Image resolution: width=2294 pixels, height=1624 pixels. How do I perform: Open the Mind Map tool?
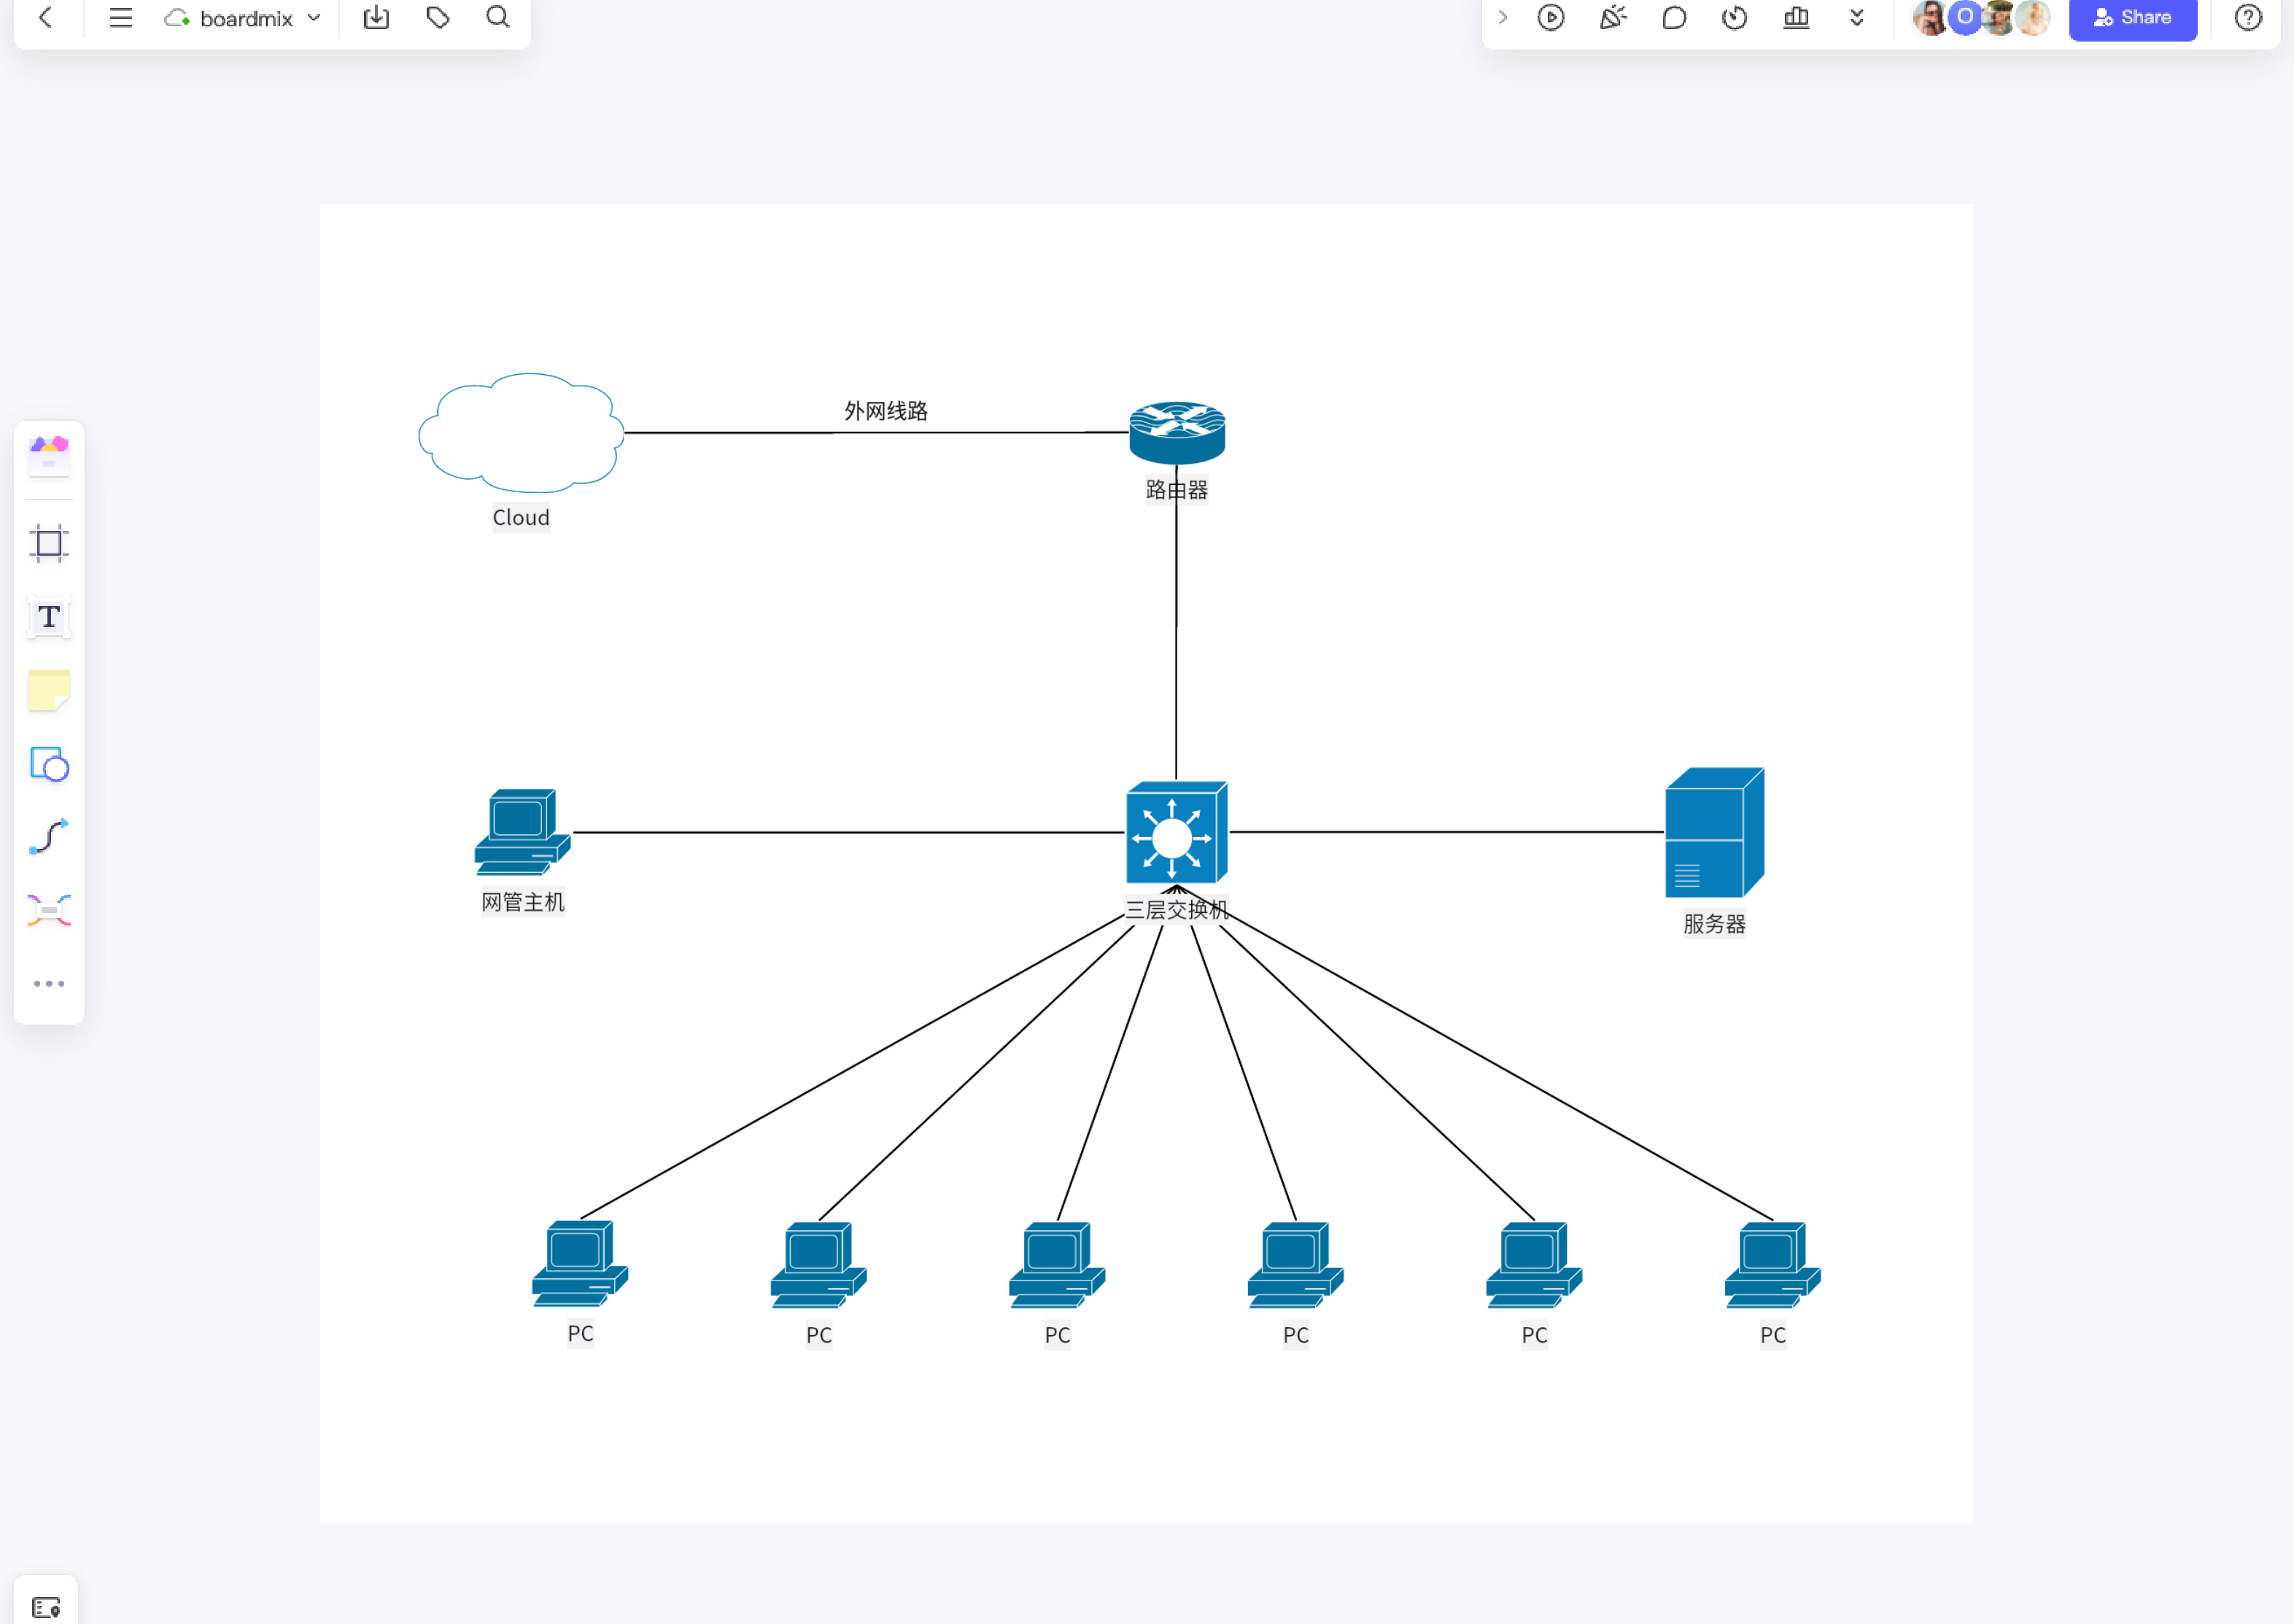click(x=48, y=910)
